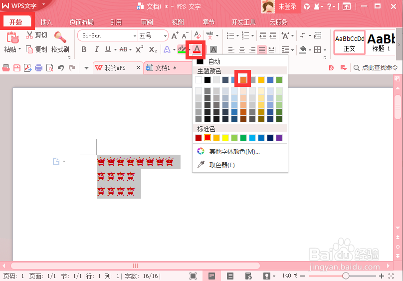Click the 点此查找命令 search box
The width and height of the screenshot is (403, 281).
point(376,68)
